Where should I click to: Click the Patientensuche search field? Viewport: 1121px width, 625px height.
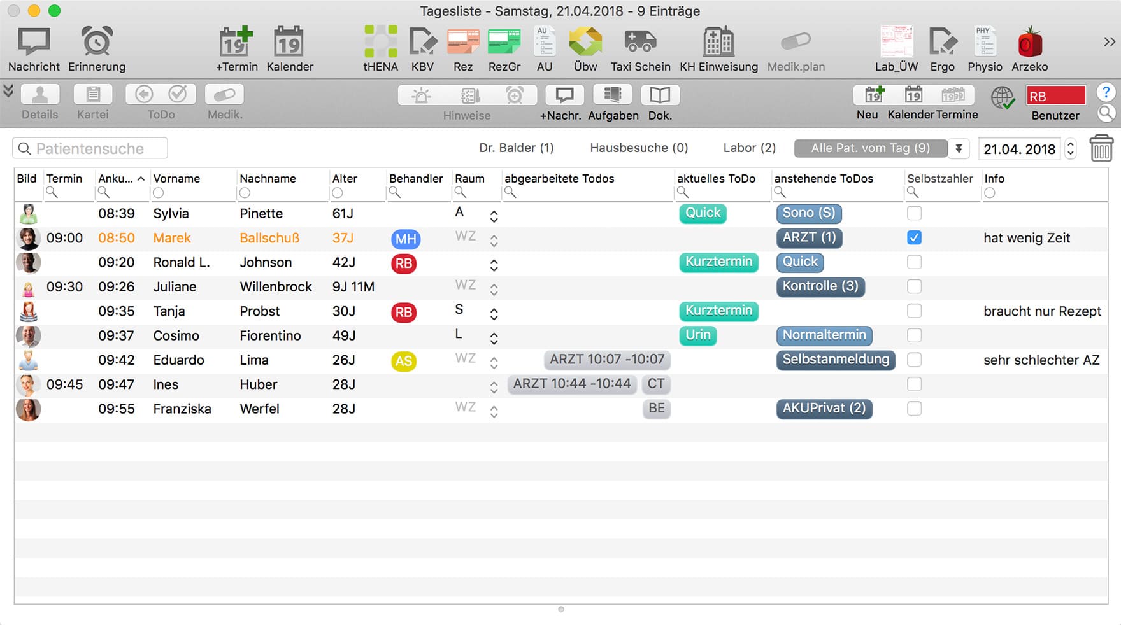point(90,148)
